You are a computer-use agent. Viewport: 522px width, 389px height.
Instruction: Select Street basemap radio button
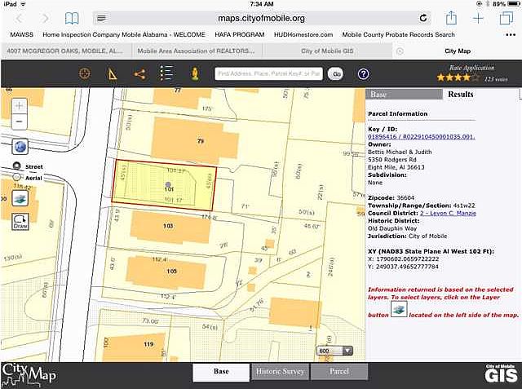[x=16, y=166]
